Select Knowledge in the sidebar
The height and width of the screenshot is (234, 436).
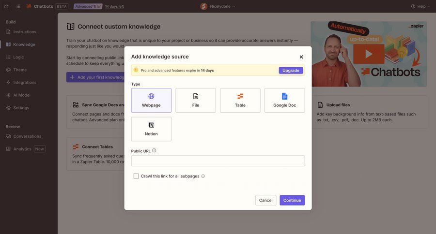click(24, 44)
